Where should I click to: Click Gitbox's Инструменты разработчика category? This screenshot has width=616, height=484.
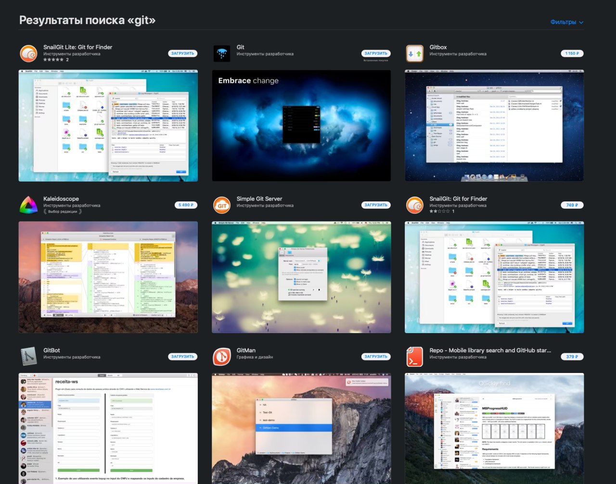[458, 54]
